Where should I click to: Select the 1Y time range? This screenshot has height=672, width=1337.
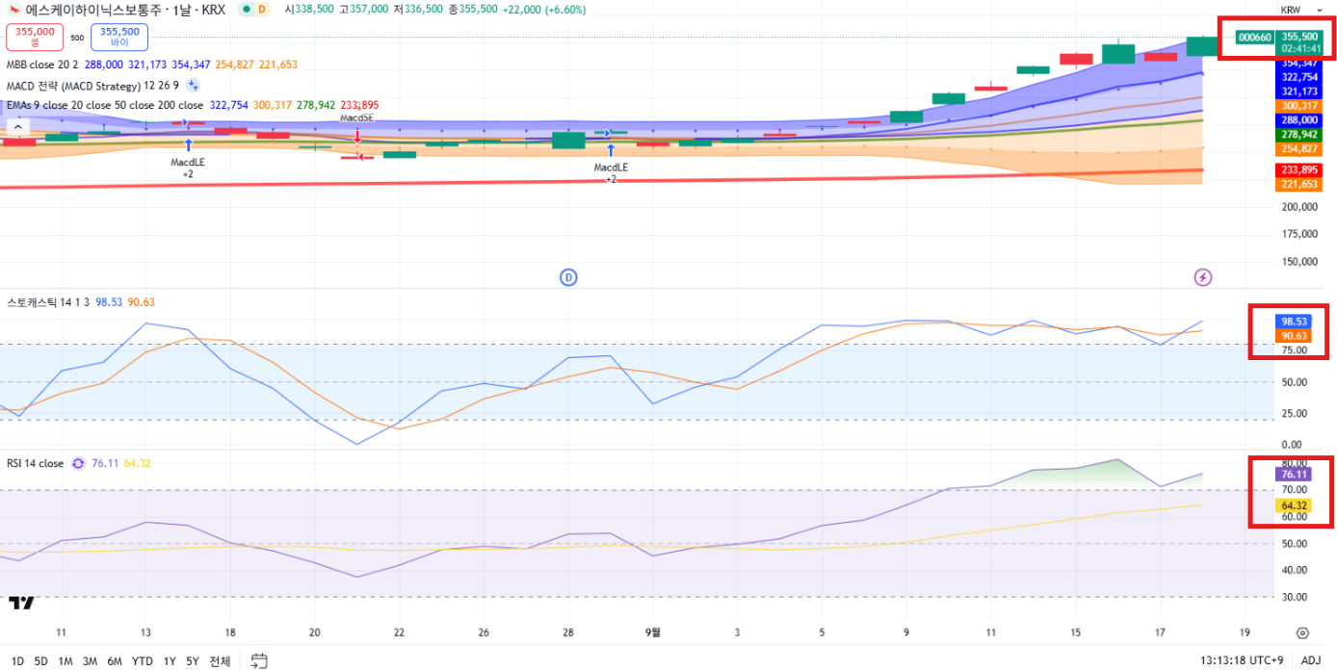[170, 660]
